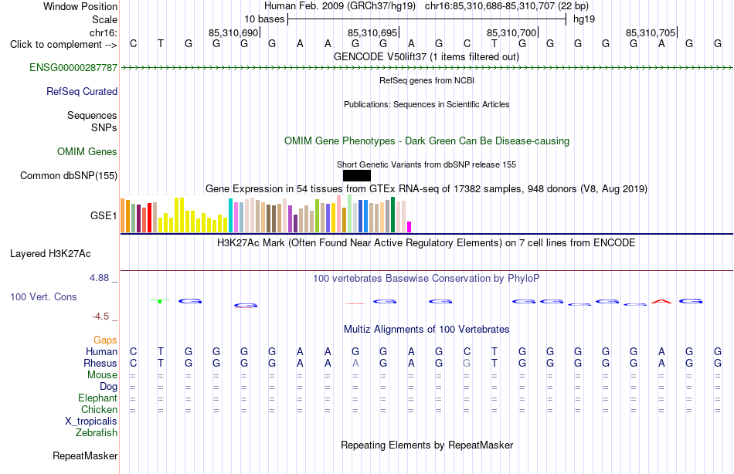The height and width of the screenshot is (474, 734).
Task: Click the magenta bar in the GTEx chart
Action: tap(409, 227)
